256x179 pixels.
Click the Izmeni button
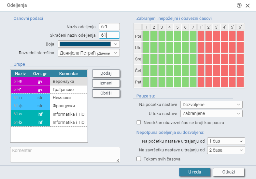tap(106, 83)
